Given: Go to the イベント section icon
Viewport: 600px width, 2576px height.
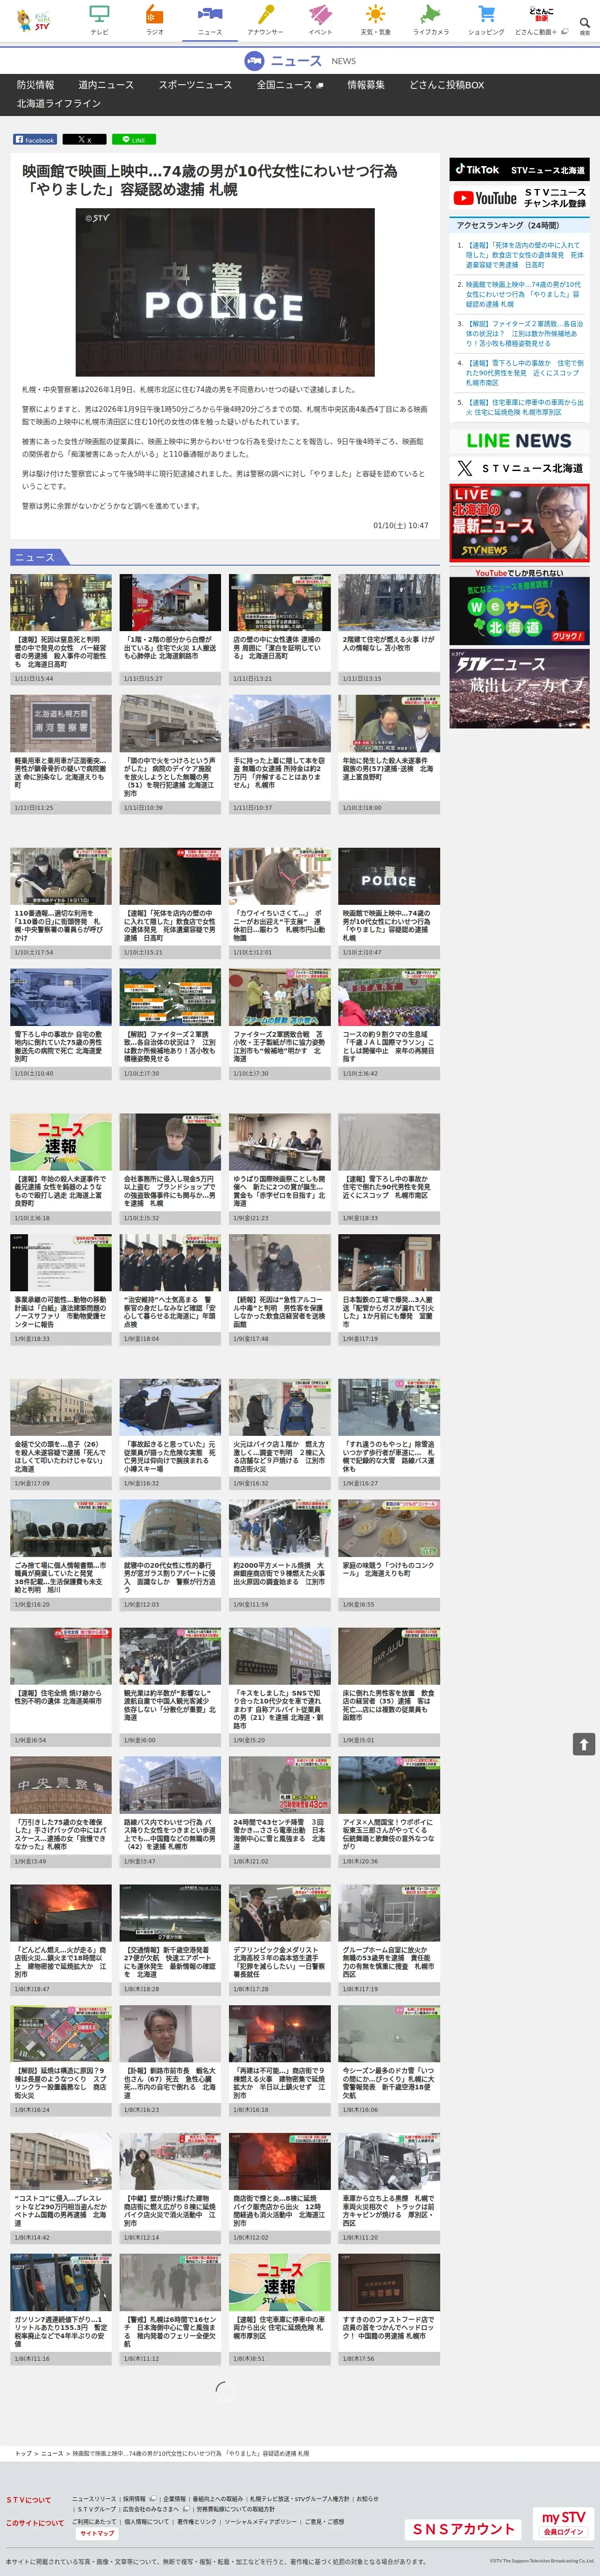Looking at the screenshot, I should 321,19.
